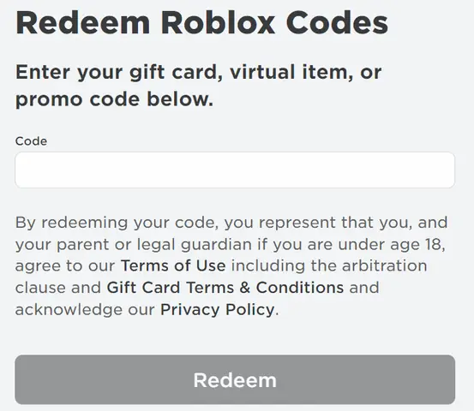This screenshot has width=474, height=411.
Task: Click inside the Code input field
Action: 235,170
